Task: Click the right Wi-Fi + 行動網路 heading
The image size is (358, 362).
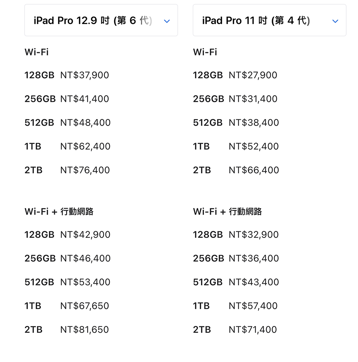Action: (x=227, y=212)
